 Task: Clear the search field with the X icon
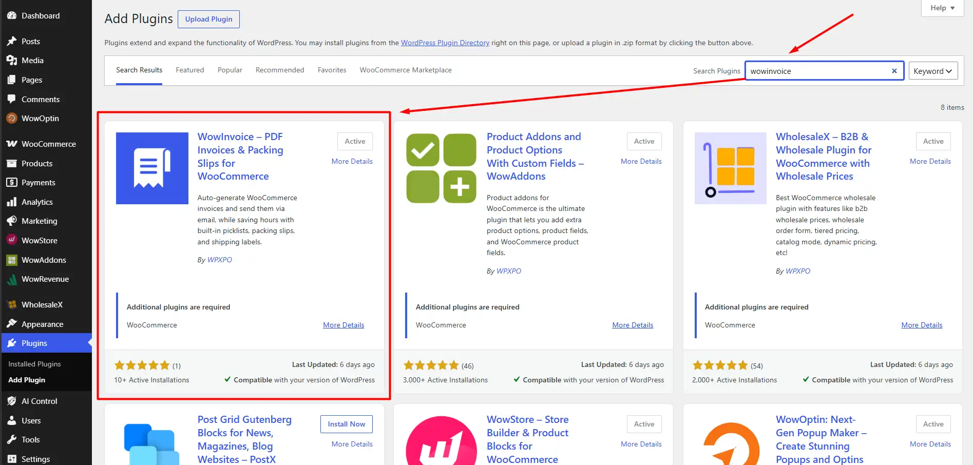[x=894, y=71]
